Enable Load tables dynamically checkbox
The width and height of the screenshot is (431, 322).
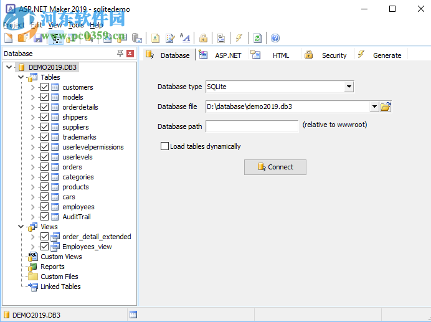pyautogui.click(x=164, y=146)
